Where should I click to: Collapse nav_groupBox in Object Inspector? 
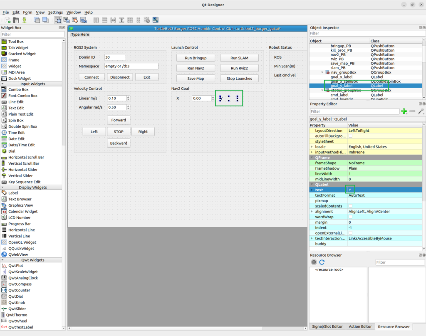tap(322, 72)
